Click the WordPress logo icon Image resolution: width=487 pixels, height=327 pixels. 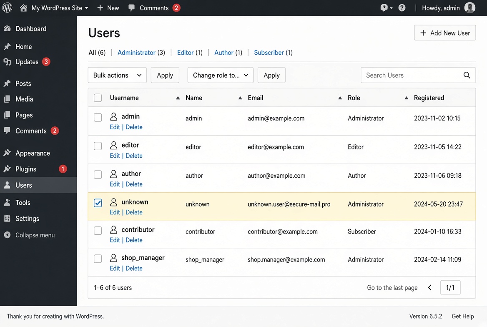tap(7, 8)
